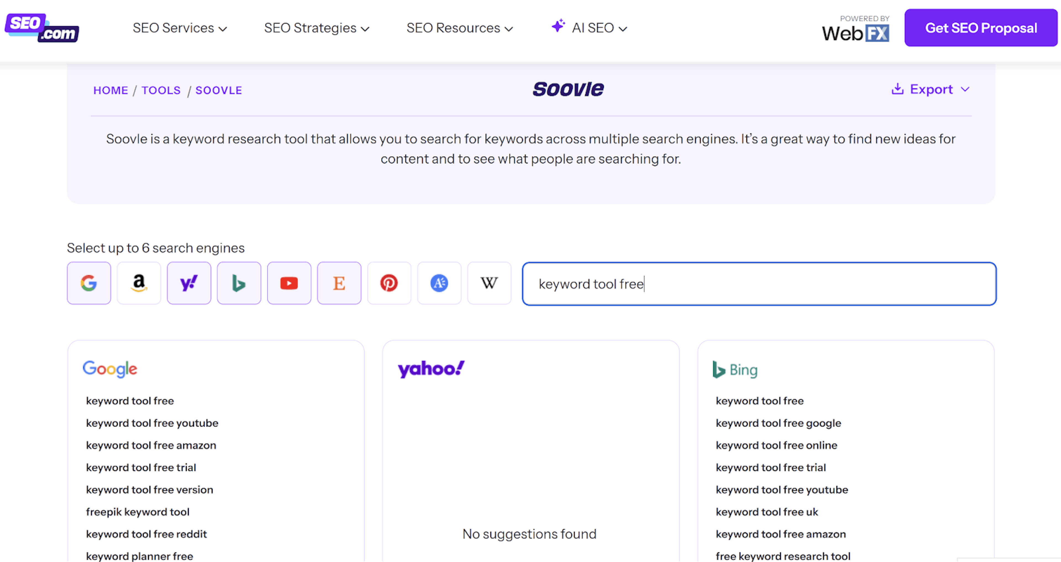Open the AI SEO menu

point(599,28)
